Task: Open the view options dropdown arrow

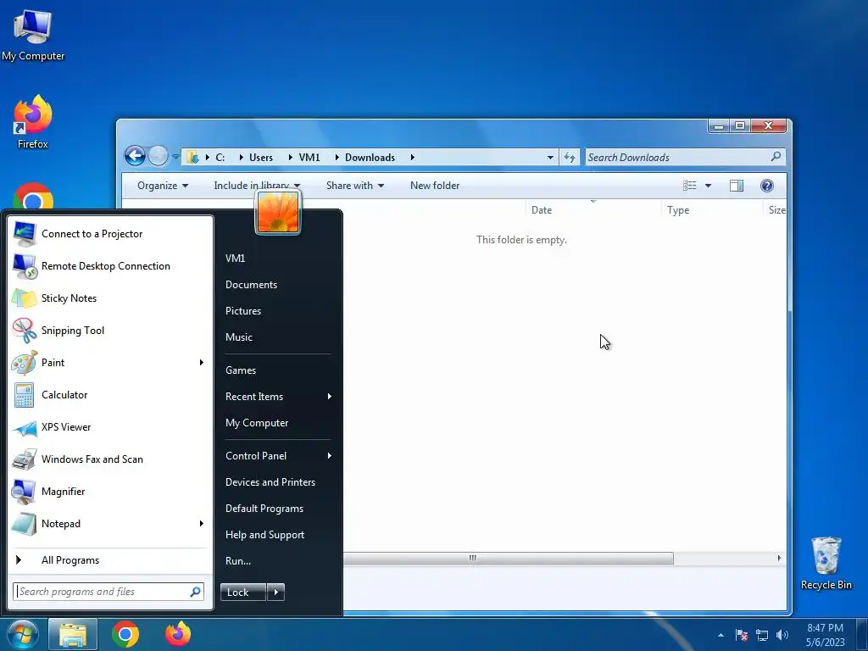Action: coord(708,186)
